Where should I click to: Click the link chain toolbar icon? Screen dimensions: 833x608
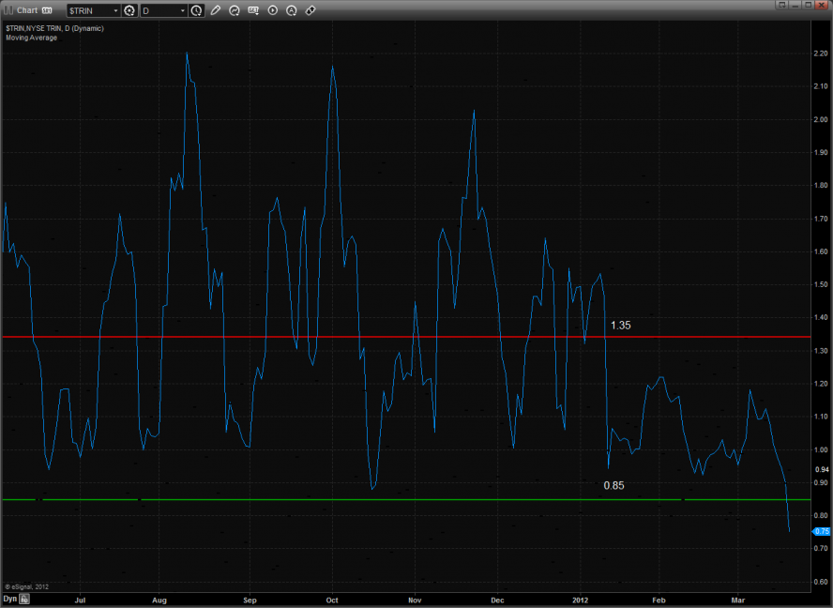pos(310,10)
